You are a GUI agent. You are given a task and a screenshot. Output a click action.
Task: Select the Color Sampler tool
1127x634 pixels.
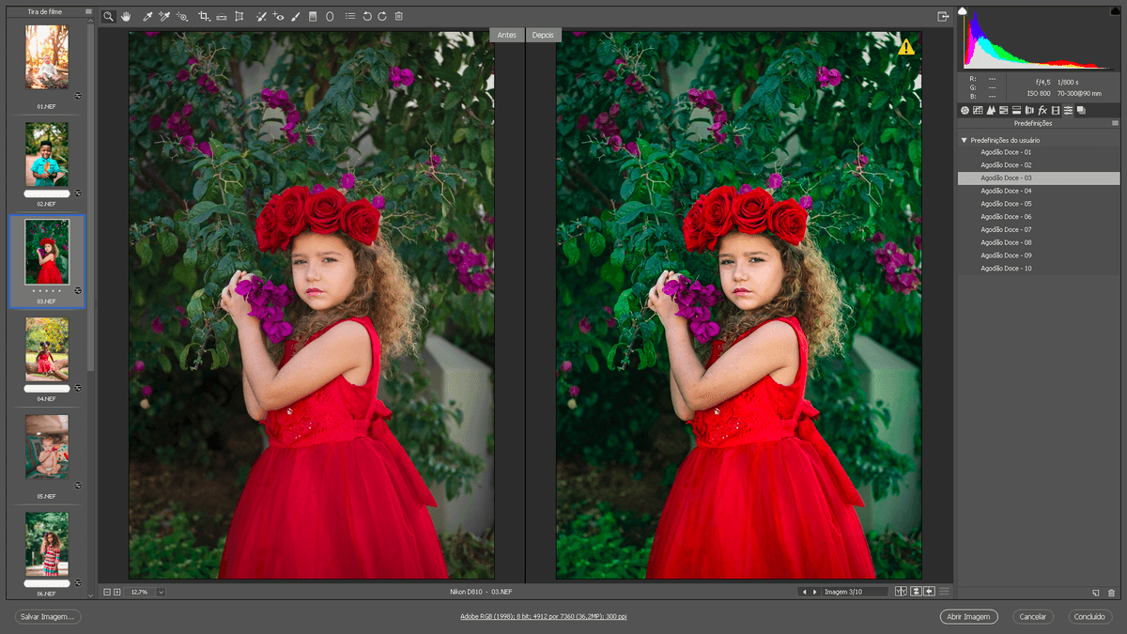(x=164, y=17)
